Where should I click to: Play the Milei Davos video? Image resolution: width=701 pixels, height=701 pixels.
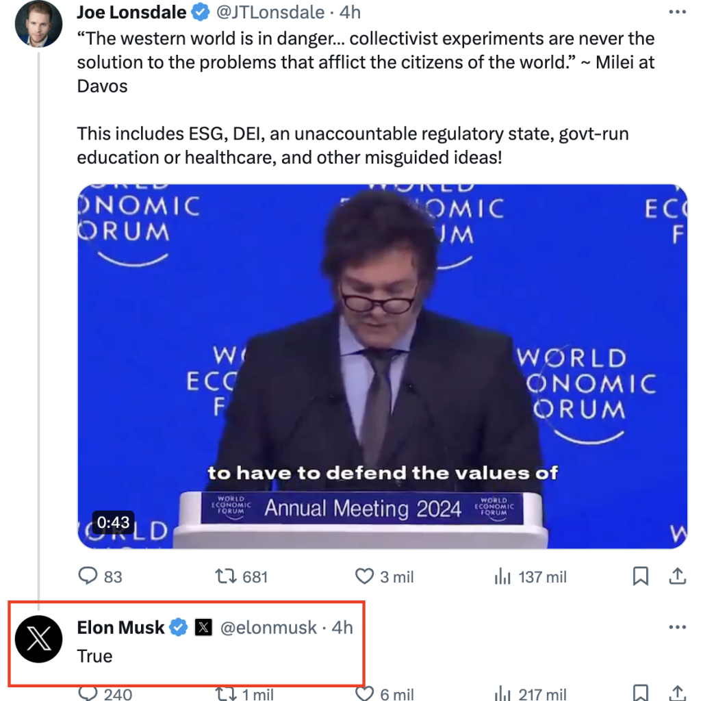click(x=382, y=366)
